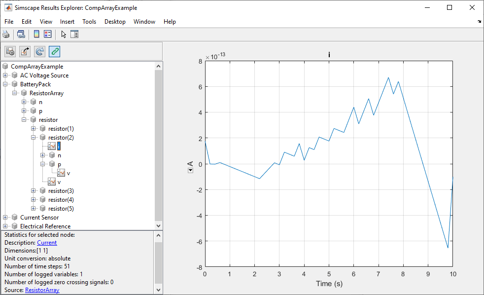This screenshot has height=295, width=484.
Task: Expand the AC Voltage Source node
Action: pos(5,75)
